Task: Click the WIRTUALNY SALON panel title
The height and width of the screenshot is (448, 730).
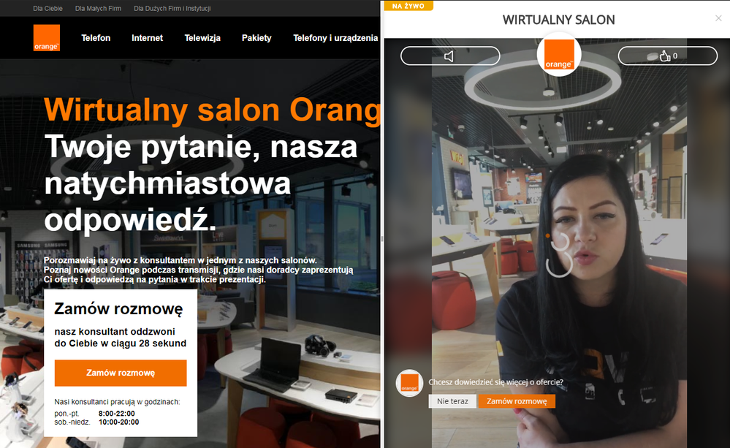Action: click(x=559, y=20)
